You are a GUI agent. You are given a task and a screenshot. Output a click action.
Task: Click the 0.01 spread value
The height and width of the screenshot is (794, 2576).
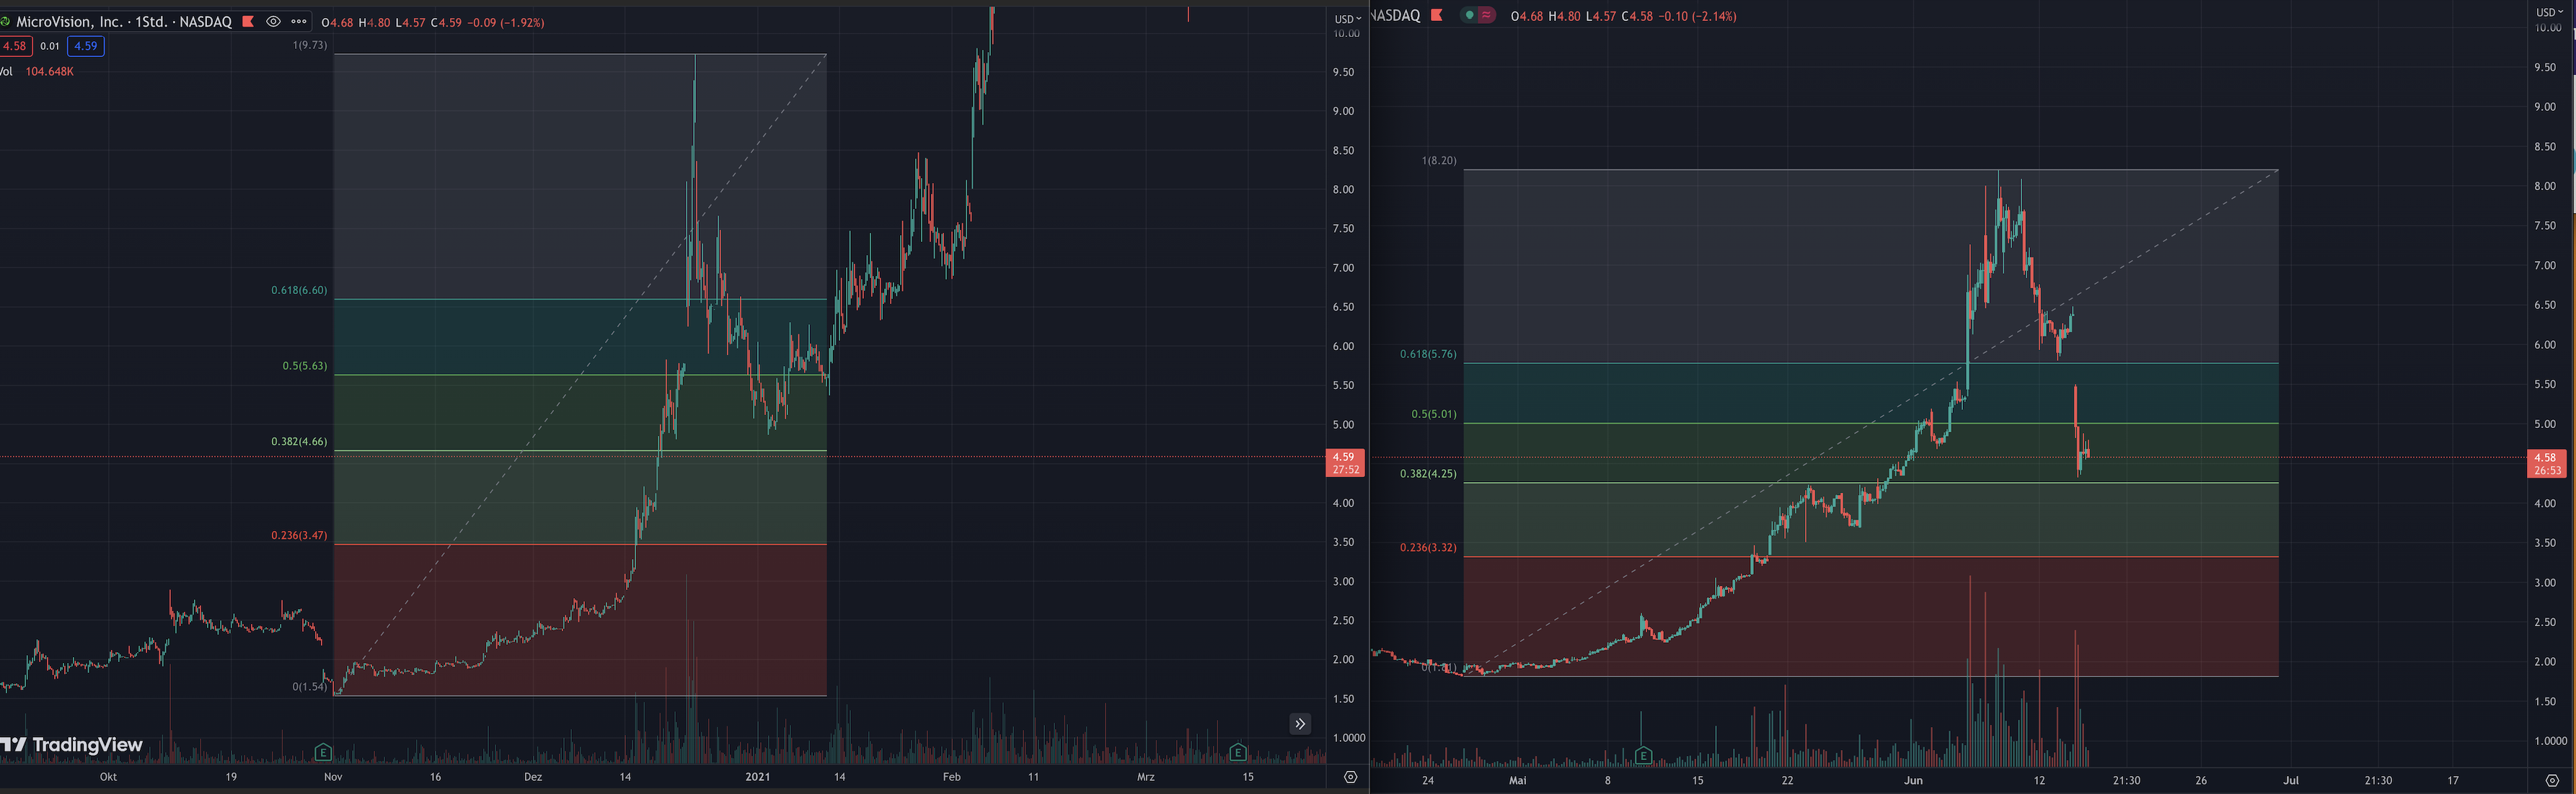click(x=50, y=46)
